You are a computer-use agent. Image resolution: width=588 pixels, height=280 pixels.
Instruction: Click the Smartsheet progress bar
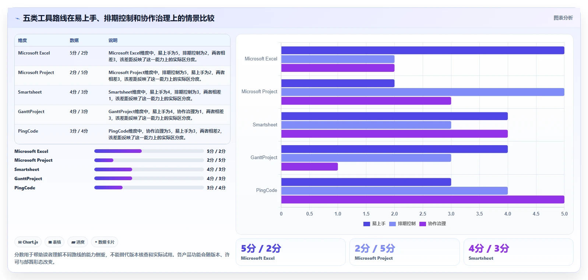(x=149, y=169)
